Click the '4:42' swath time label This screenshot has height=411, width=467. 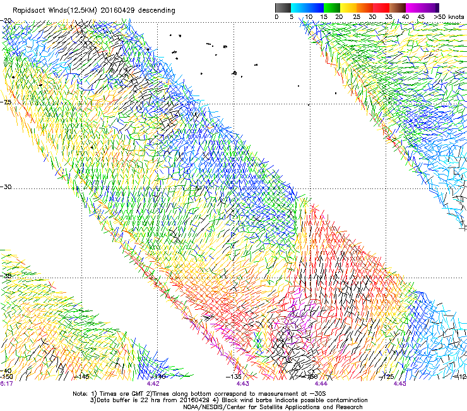[x=153, y=384]
